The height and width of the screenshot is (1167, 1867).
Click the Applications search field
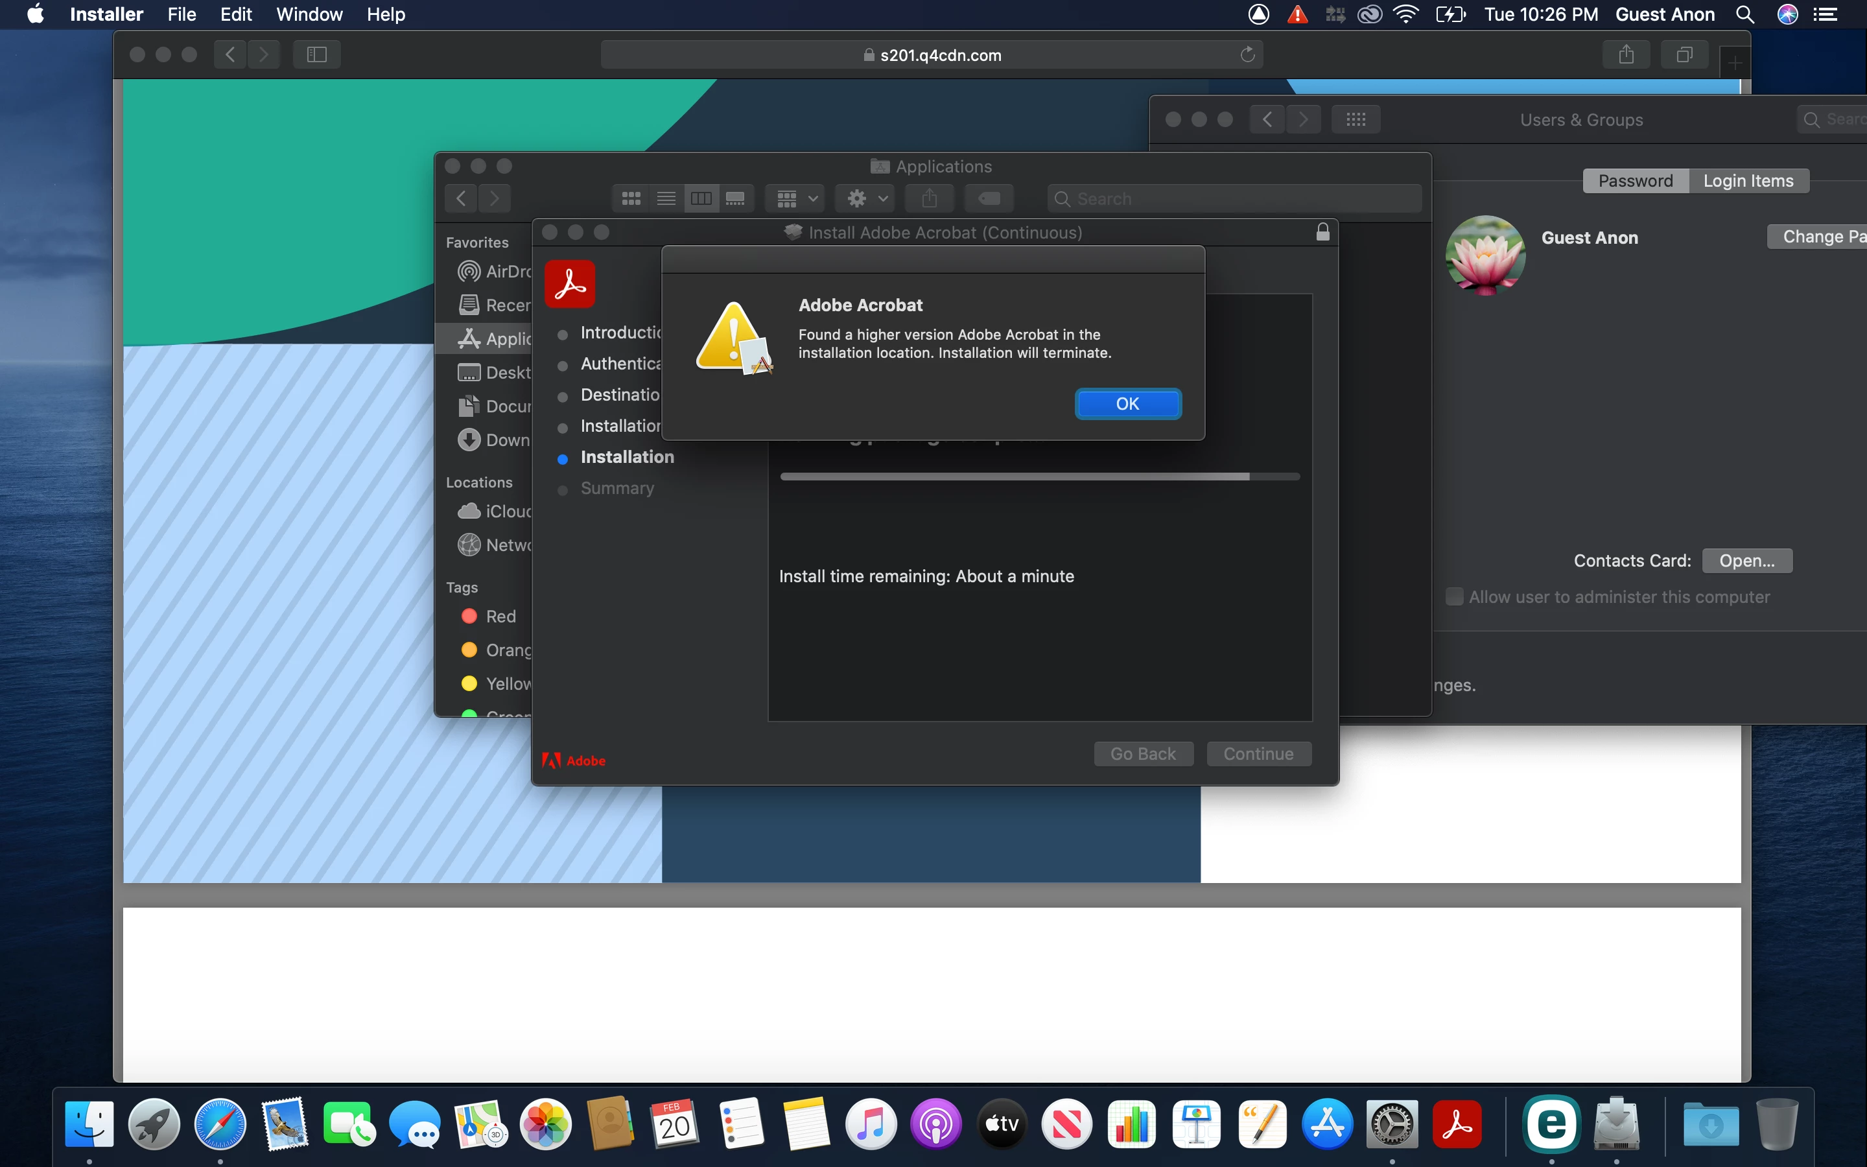click(x=1234, y=199)
